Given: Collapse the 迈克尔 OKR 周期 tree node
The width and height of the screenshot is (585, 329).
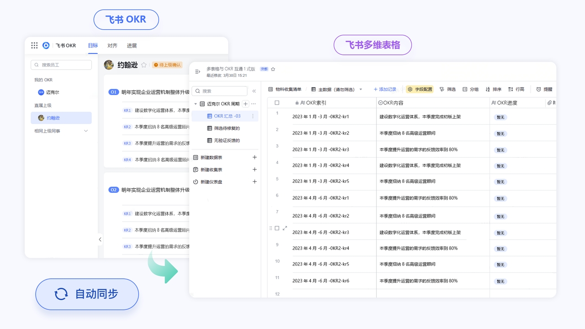Looking at the screenshot, I should pos(196,104).
